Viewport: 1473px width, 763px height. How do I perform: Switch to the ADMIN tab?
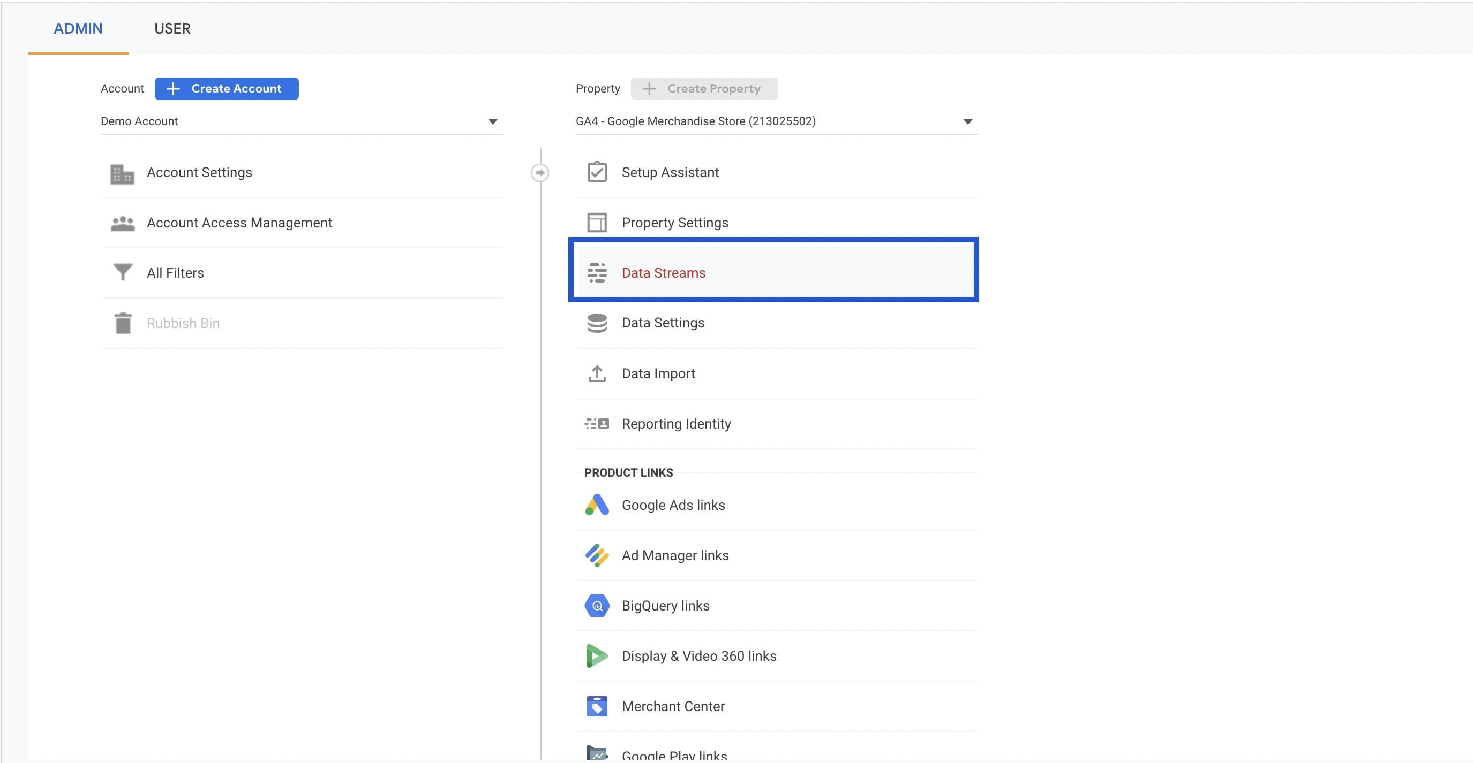pyautogui.click(x=78, y=28)
